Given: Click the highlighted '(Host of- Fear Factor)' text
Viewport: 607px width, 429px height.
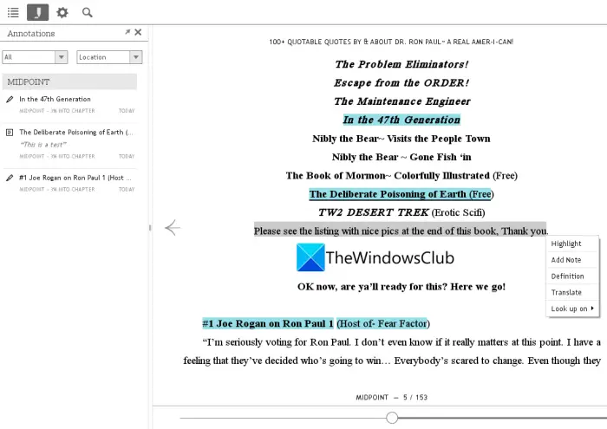Looking at the screenshot, I should click(x=383, y=323).
